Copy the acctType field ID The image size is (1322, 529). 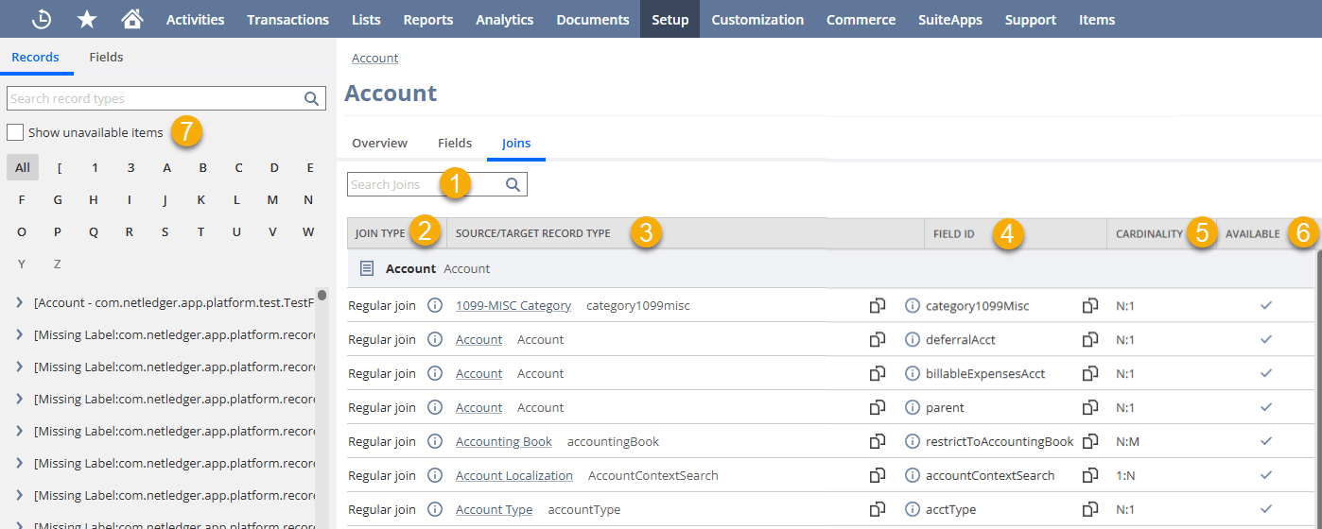click(x=1090, y=509)
